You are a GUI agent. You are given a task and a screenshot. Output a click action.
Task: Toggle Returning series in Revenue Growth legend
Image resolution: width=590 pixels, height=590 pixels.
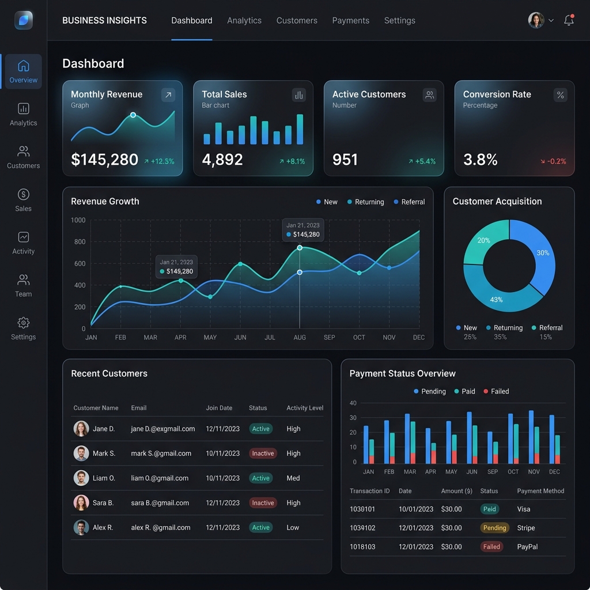tap(365, 202)
